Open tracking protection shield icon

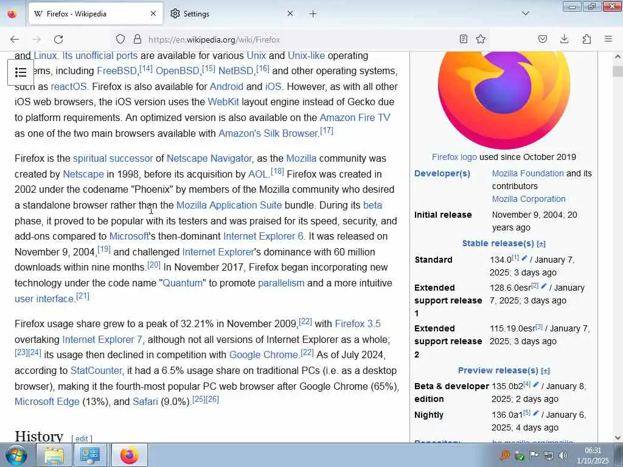coord(120,39)
